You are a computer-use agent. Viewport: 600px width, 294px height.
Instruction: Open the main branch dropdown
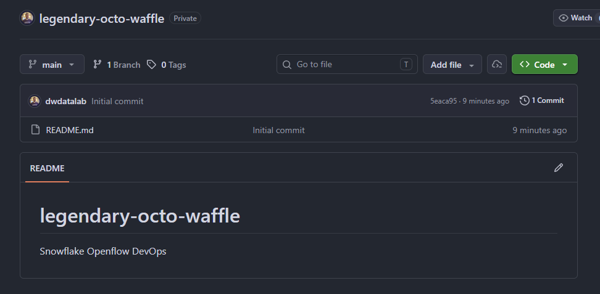pos(52,64)
